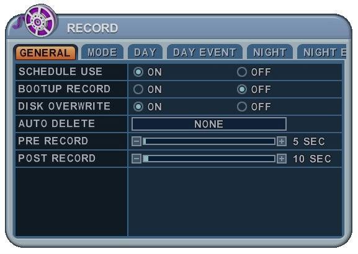Screen dimensions: 358x254
Task: Turn Bootup Record ON
Action: (x=138, y=89)
